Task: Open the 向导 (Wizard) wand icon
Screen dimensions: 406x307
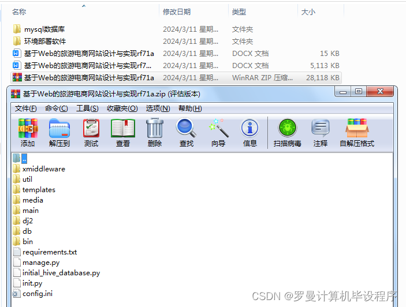Action: point(218,128)
